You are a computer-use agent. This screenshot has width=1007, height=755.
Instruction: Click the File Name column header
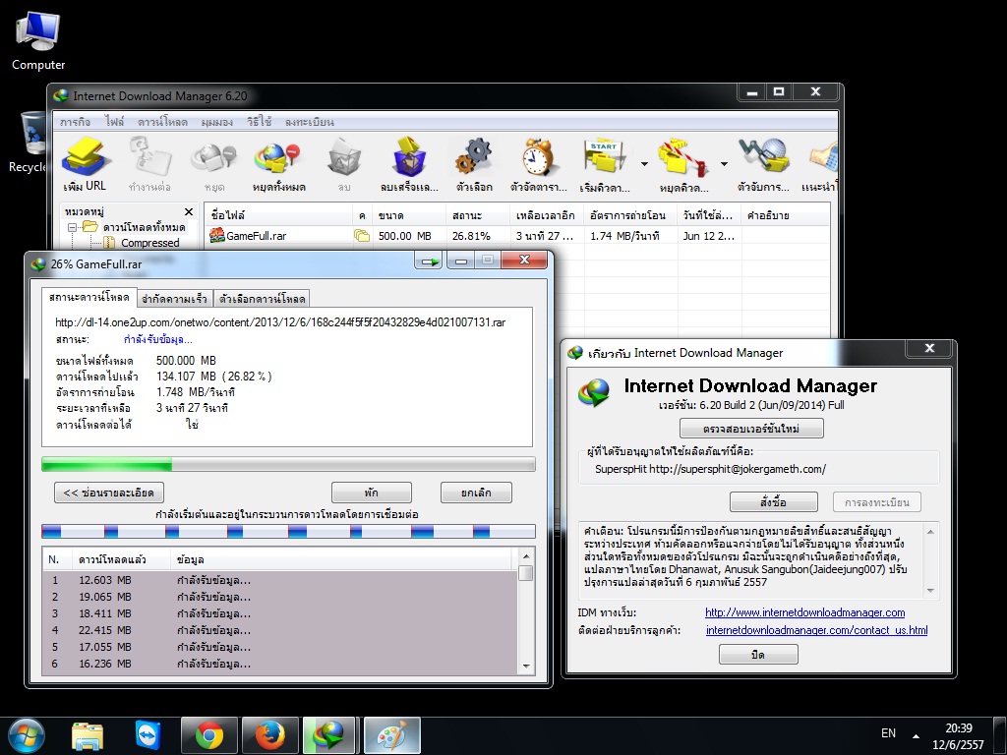pos(278,215)
